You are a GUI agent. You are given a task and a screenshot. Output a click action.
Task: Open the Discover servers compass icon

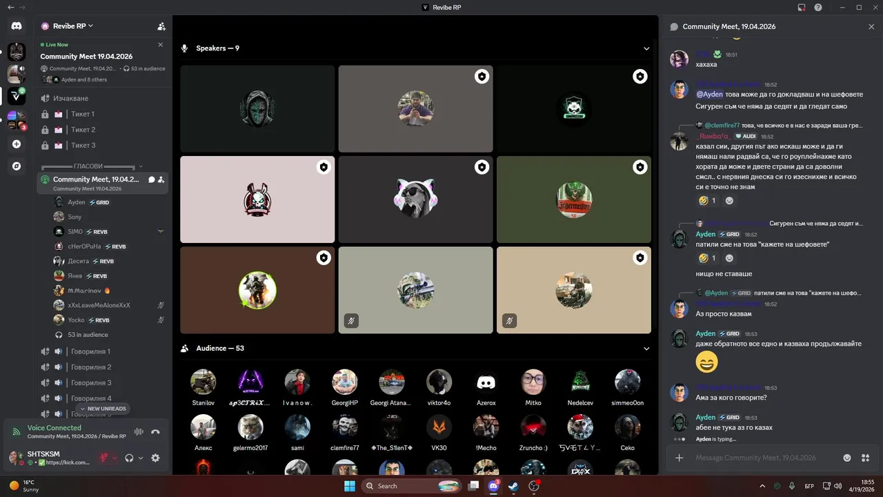click(17, 166)
